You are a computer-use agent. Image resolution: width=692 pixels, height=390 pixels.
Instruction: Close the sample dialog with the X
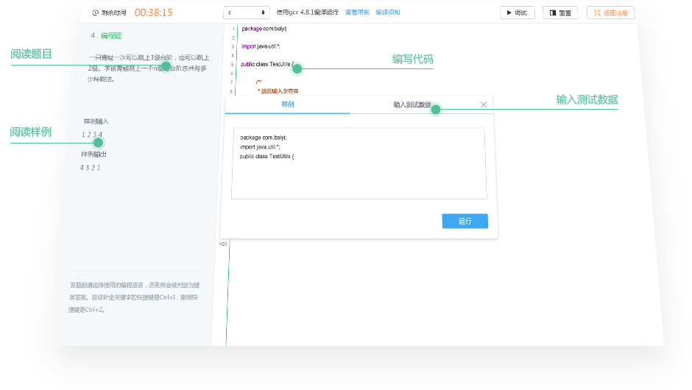pos(484,104)
